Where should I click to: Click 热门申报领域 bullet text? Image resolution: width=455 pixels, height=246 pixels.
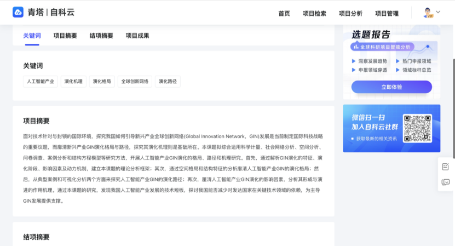pyautogui.click(x=417, y=61)
